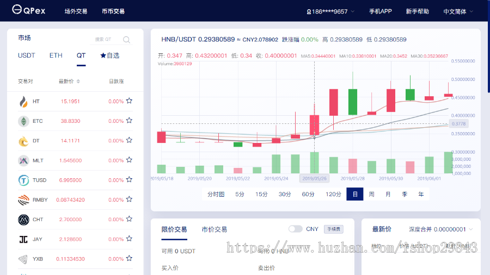The width and height of the screenshot is (490, 275).
Task: Switch to USDT market tab
Action: tap(27, 55)
